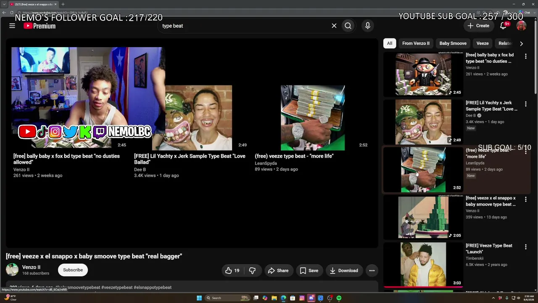538x303 pixels.
Task: Play sidebar thumbnail with mobster cartoon and cash
Action: pyautogui.click(x=423, y=74)
